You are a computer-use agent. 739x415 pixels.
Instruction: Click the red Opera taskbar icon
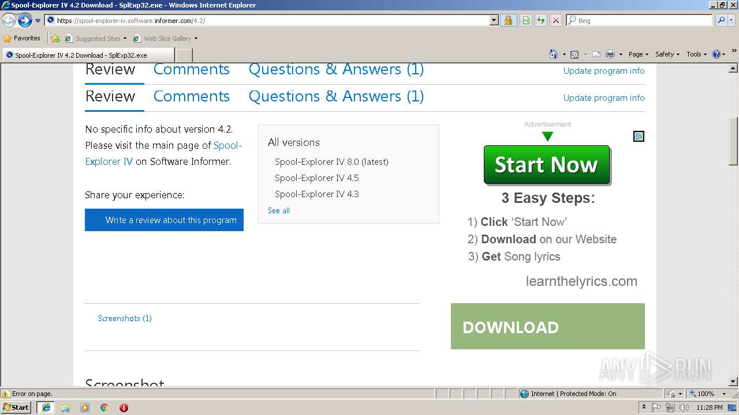click(124, 408)
